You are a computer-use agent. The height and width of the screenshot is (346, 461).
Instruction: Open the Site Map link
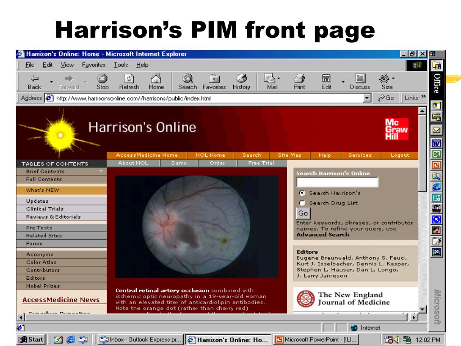tap(289, 155)
